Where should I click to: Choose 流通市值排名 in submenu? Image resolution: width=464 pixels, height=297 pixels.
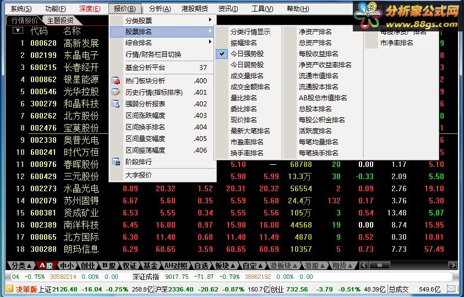[318, 76]
